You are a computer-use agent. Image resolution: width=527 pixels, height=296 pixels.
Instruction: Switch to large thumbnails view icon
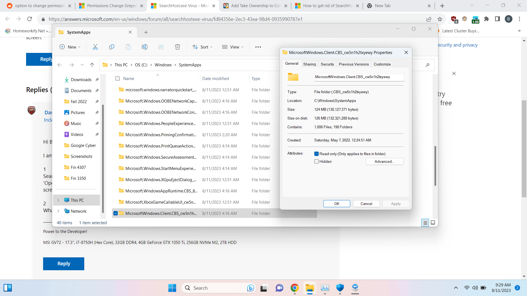(x=433, y=223)
